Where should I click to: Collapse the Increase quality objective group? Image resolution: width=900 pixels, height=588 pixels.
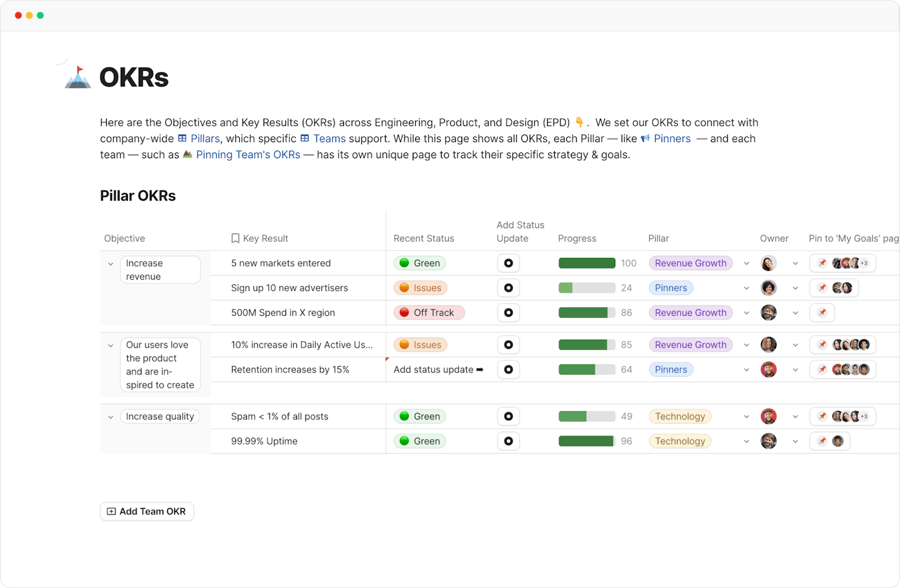(x=111, y=417)
